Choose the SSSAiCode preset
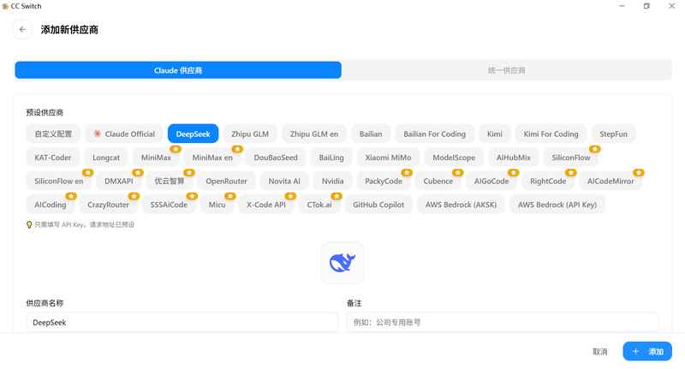 169,205
